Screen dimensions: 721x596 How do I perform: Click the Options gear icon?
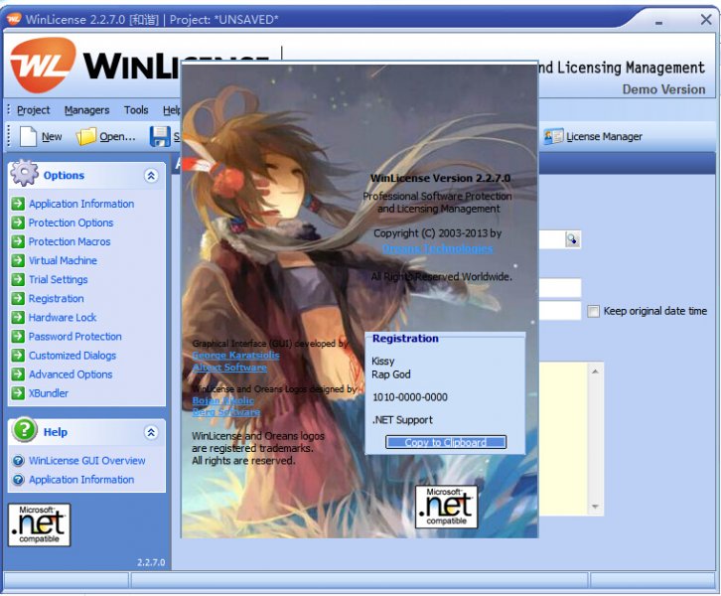[x=25, y=173]
